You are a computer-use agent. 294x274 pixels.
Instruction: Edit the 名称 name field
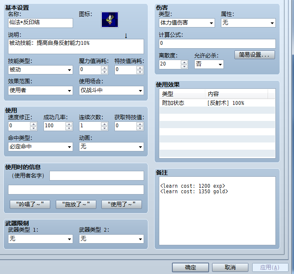point(41,23)
